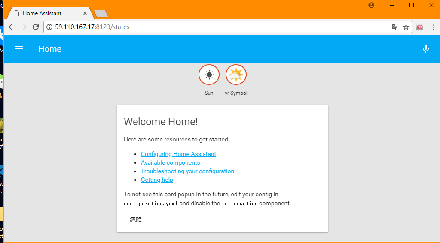Go back to previous page

click(12, 27)
